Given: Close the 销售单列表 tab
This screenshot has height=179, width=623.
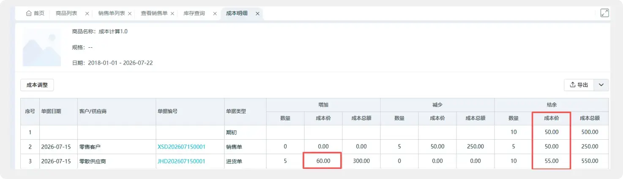Looking at the screenshot, I should coord(130,14).
